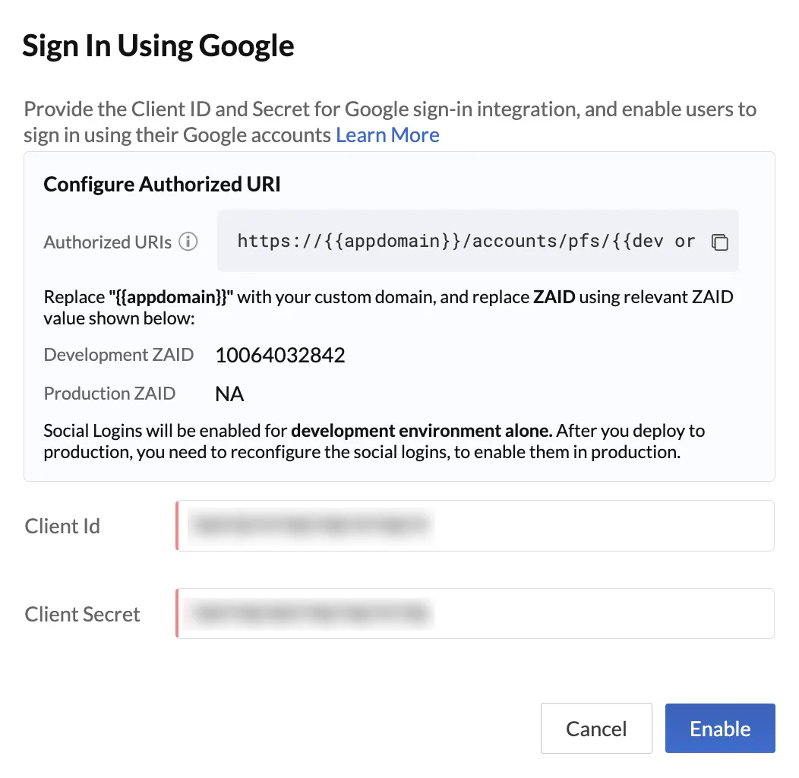
Task: Focus the Client Secret input field
Action: coord(475,613)
